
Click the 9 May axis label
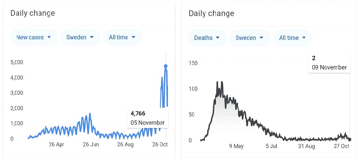click(x=236, y=146)
